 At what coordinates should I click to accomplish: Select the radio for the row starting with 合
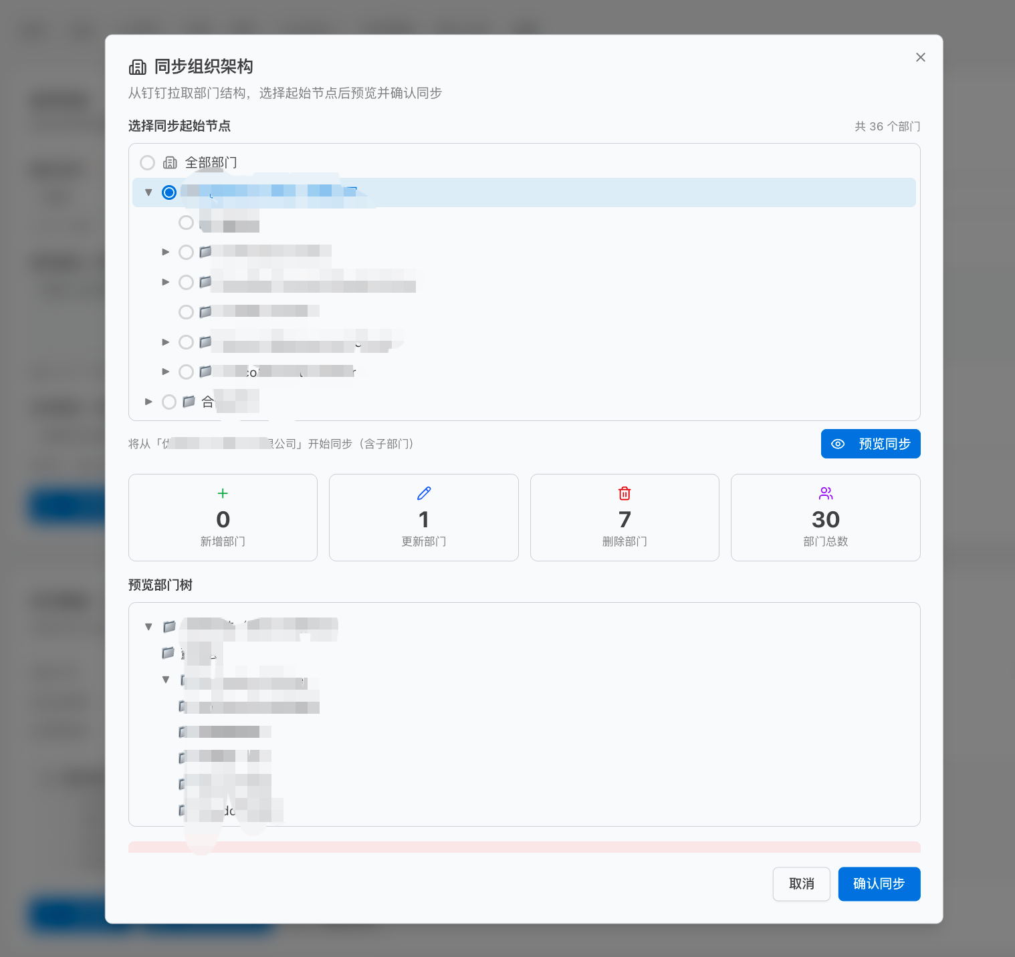coord(169,402)
